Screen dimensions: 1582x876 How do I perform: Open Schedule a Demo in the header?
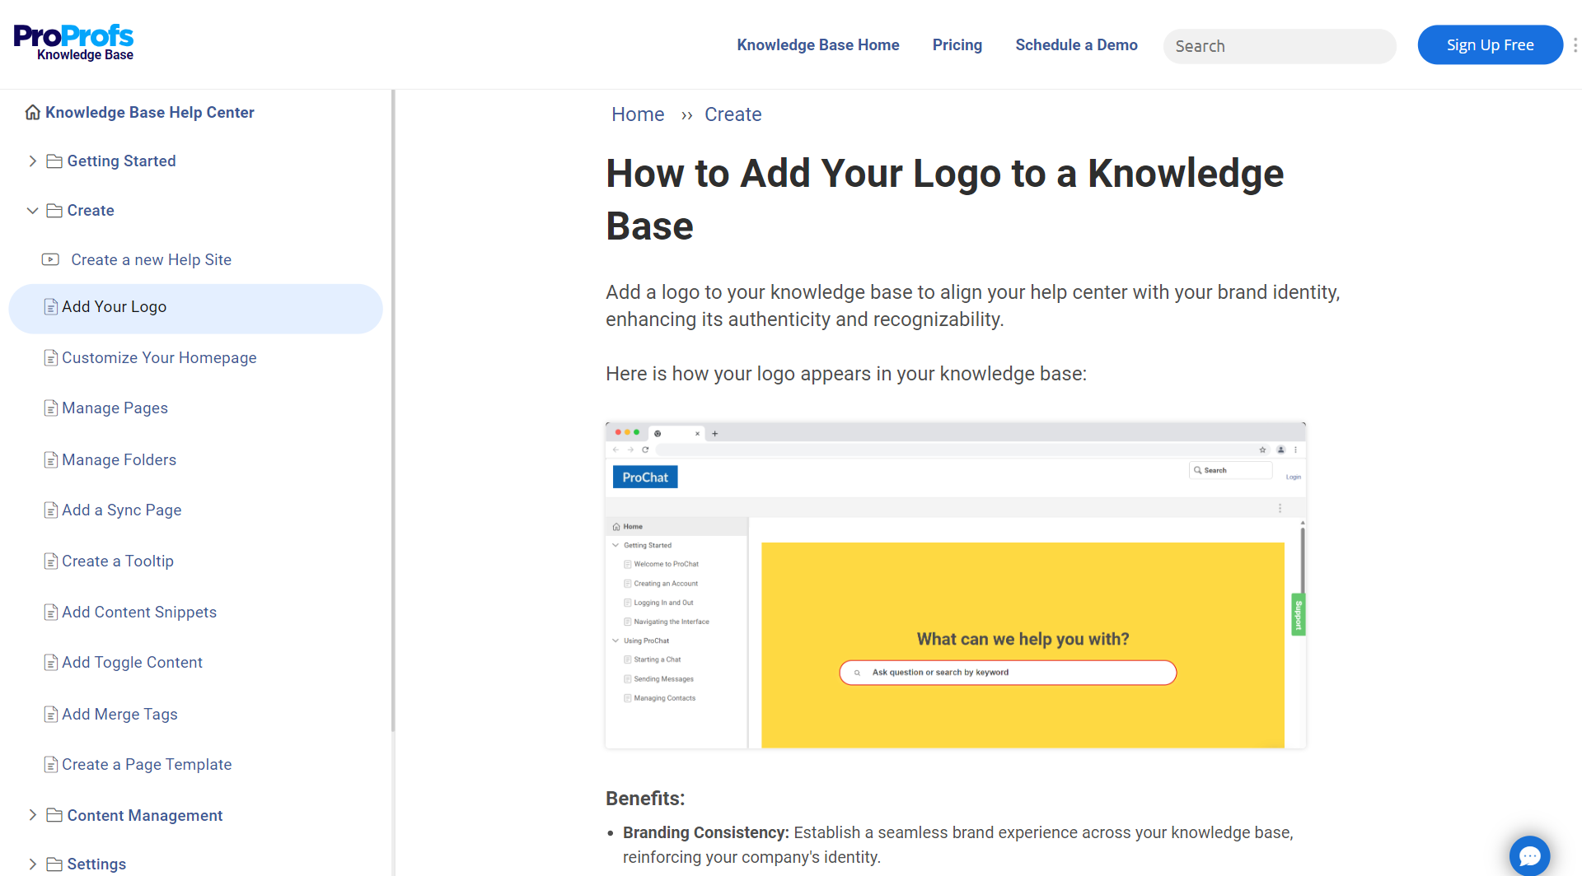tap(1076, 44)
